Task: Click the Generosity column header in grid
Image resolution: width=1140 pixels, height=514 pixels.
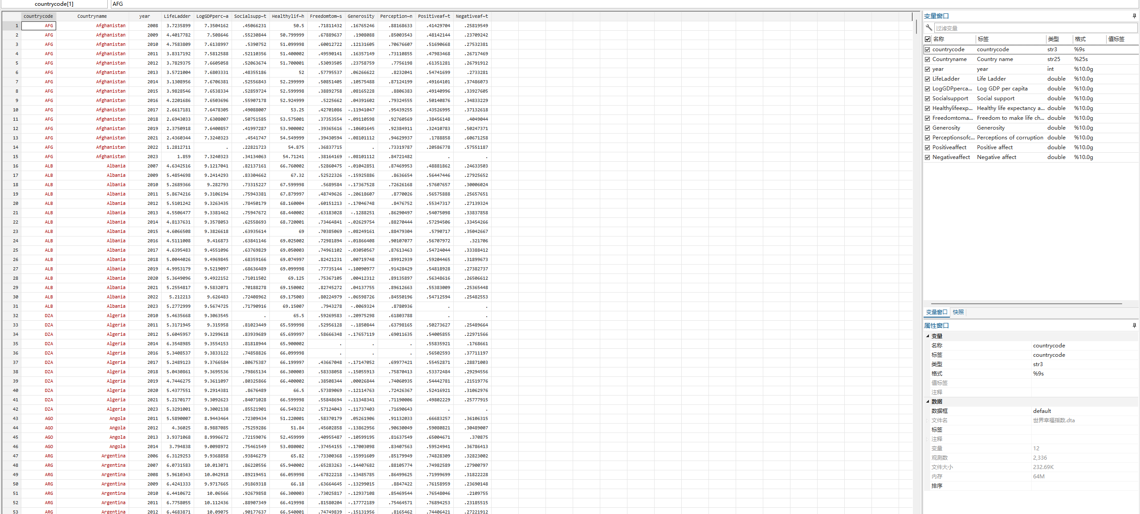Action: [x=361, y=16]
